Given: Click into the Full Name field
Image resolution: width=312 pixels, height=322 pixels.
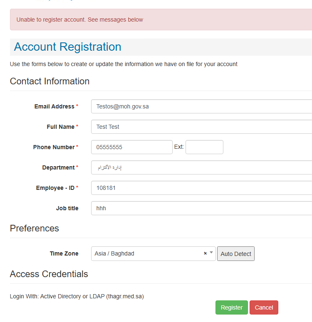Looking at the screenshot, I should pyautogui.click(x=202, y=127).
